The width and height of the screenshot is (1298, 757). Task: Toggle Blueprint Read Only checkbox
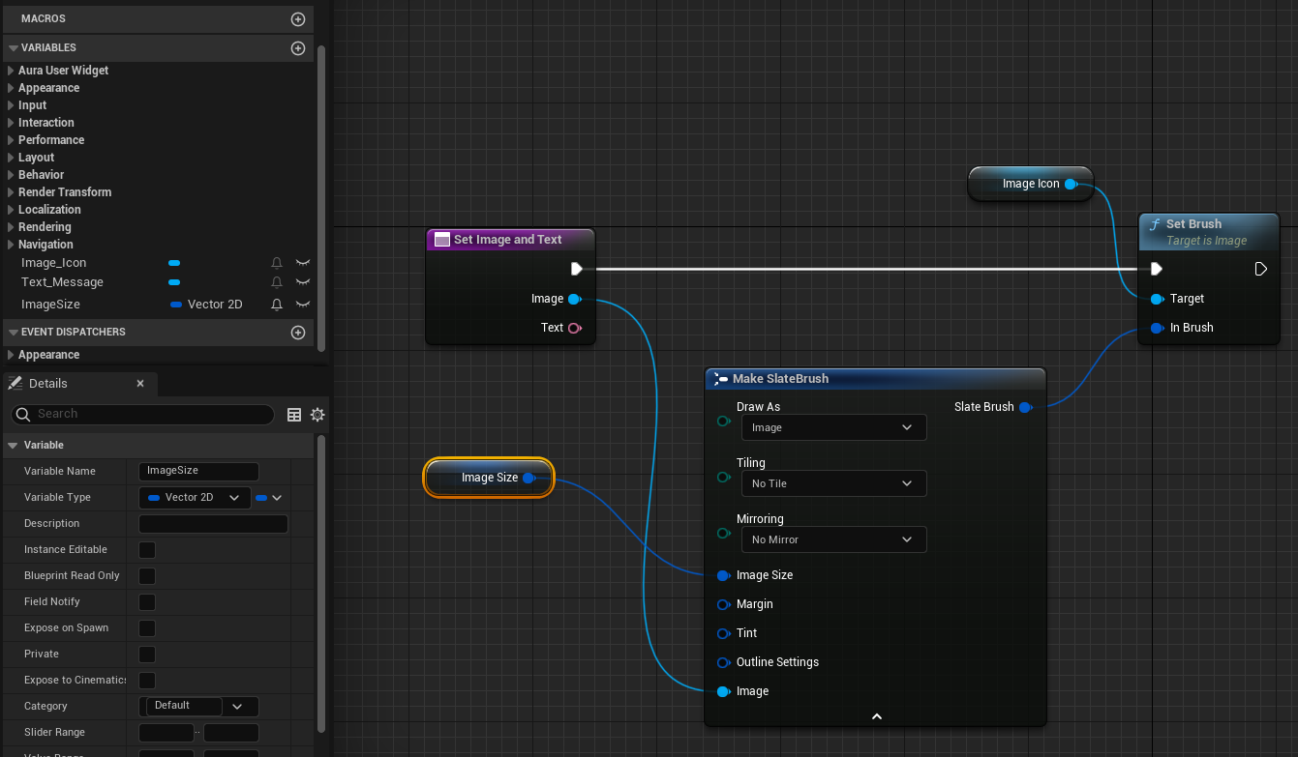147,576
